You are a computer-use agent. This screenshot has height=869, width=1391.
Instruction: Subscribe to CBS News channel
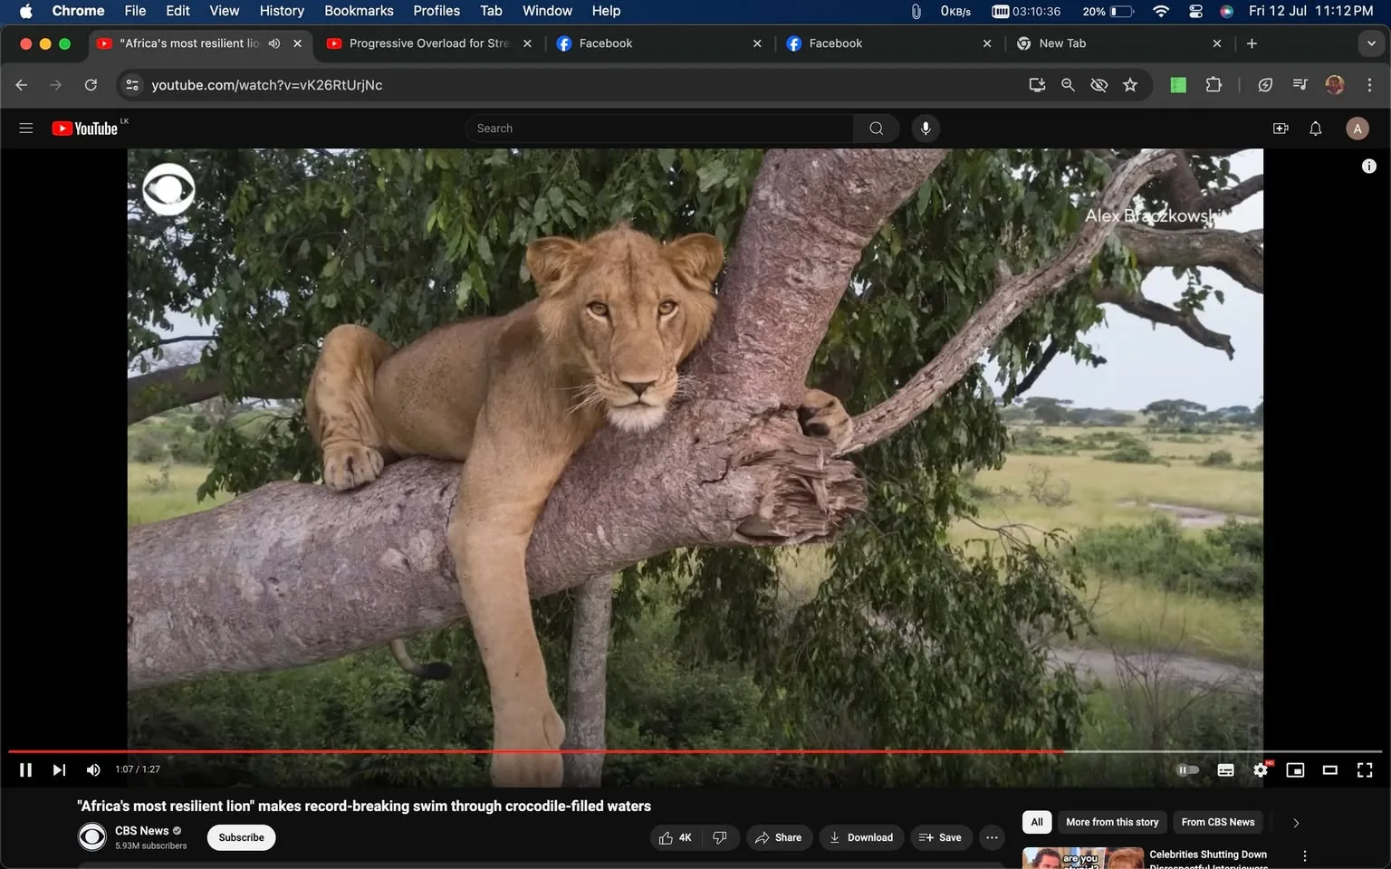tap(240, 836)
